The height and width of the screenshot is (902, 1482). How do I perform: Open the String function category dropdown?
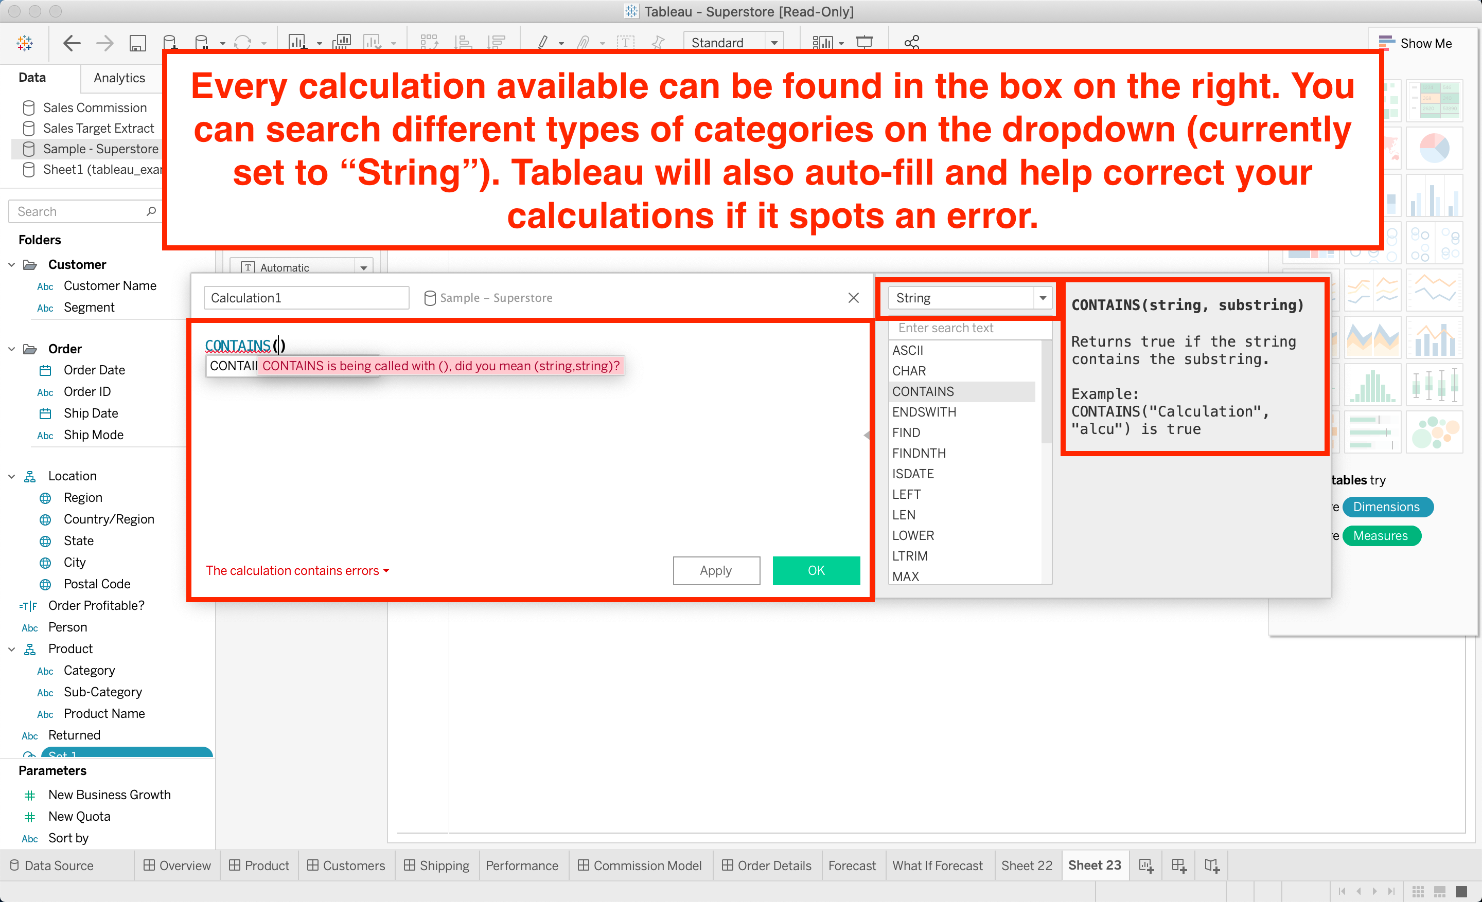(1043, 298)
